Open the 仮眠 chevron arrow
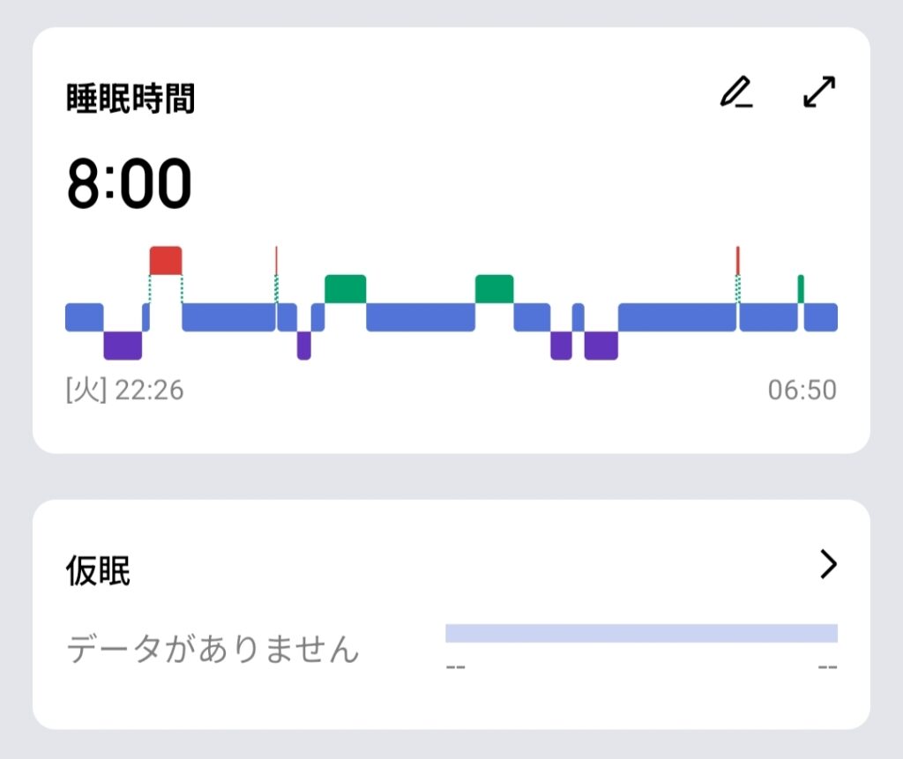The height and width of the screenshot is (759, 903). 827,564
